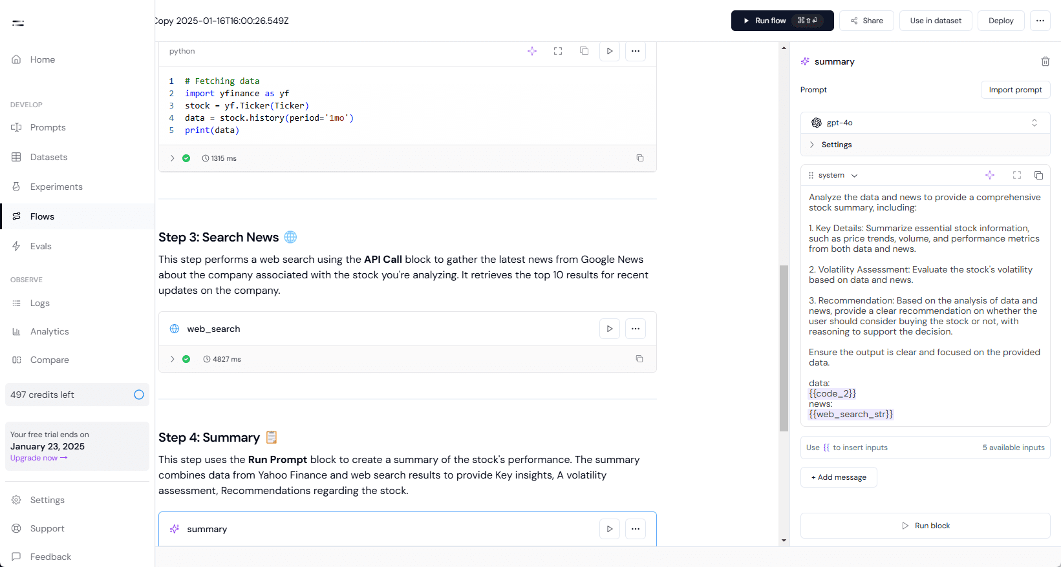Image resolution: width=1061 pixels, height=567 pixels.
Task: Run the whole flow
Action: [x=782, y=21]
